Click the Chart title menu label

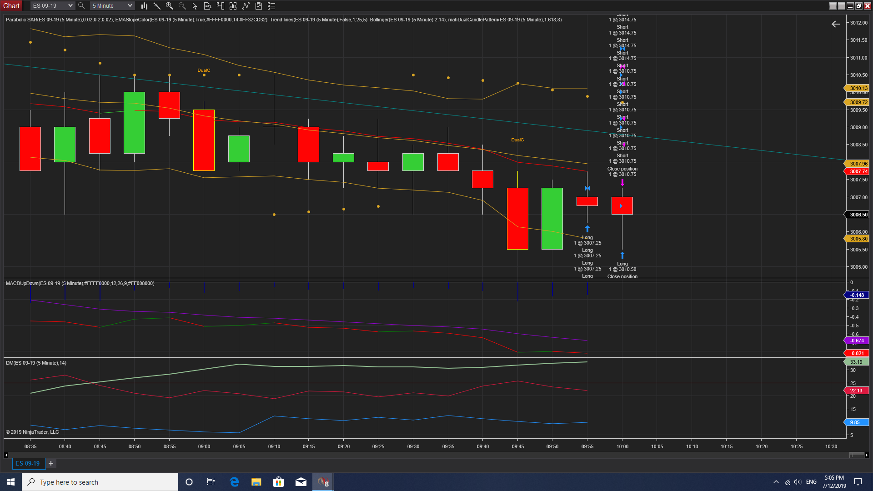tap(11, 6)
